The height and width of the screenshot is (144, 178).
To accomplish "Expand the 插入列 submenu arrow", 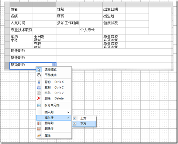I will [68, 112].
